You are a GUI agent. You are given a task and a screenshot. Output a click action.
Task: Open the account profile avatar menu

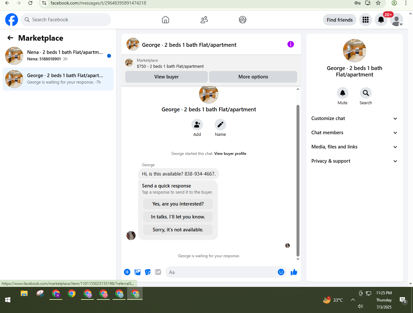tap(397, 20)
